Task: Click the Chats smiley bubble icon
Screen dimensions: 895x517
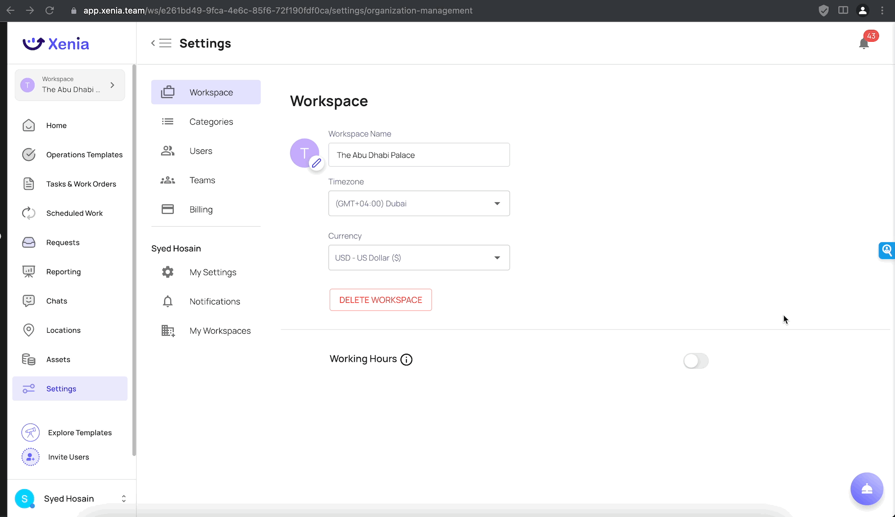Action: point(29,301)
